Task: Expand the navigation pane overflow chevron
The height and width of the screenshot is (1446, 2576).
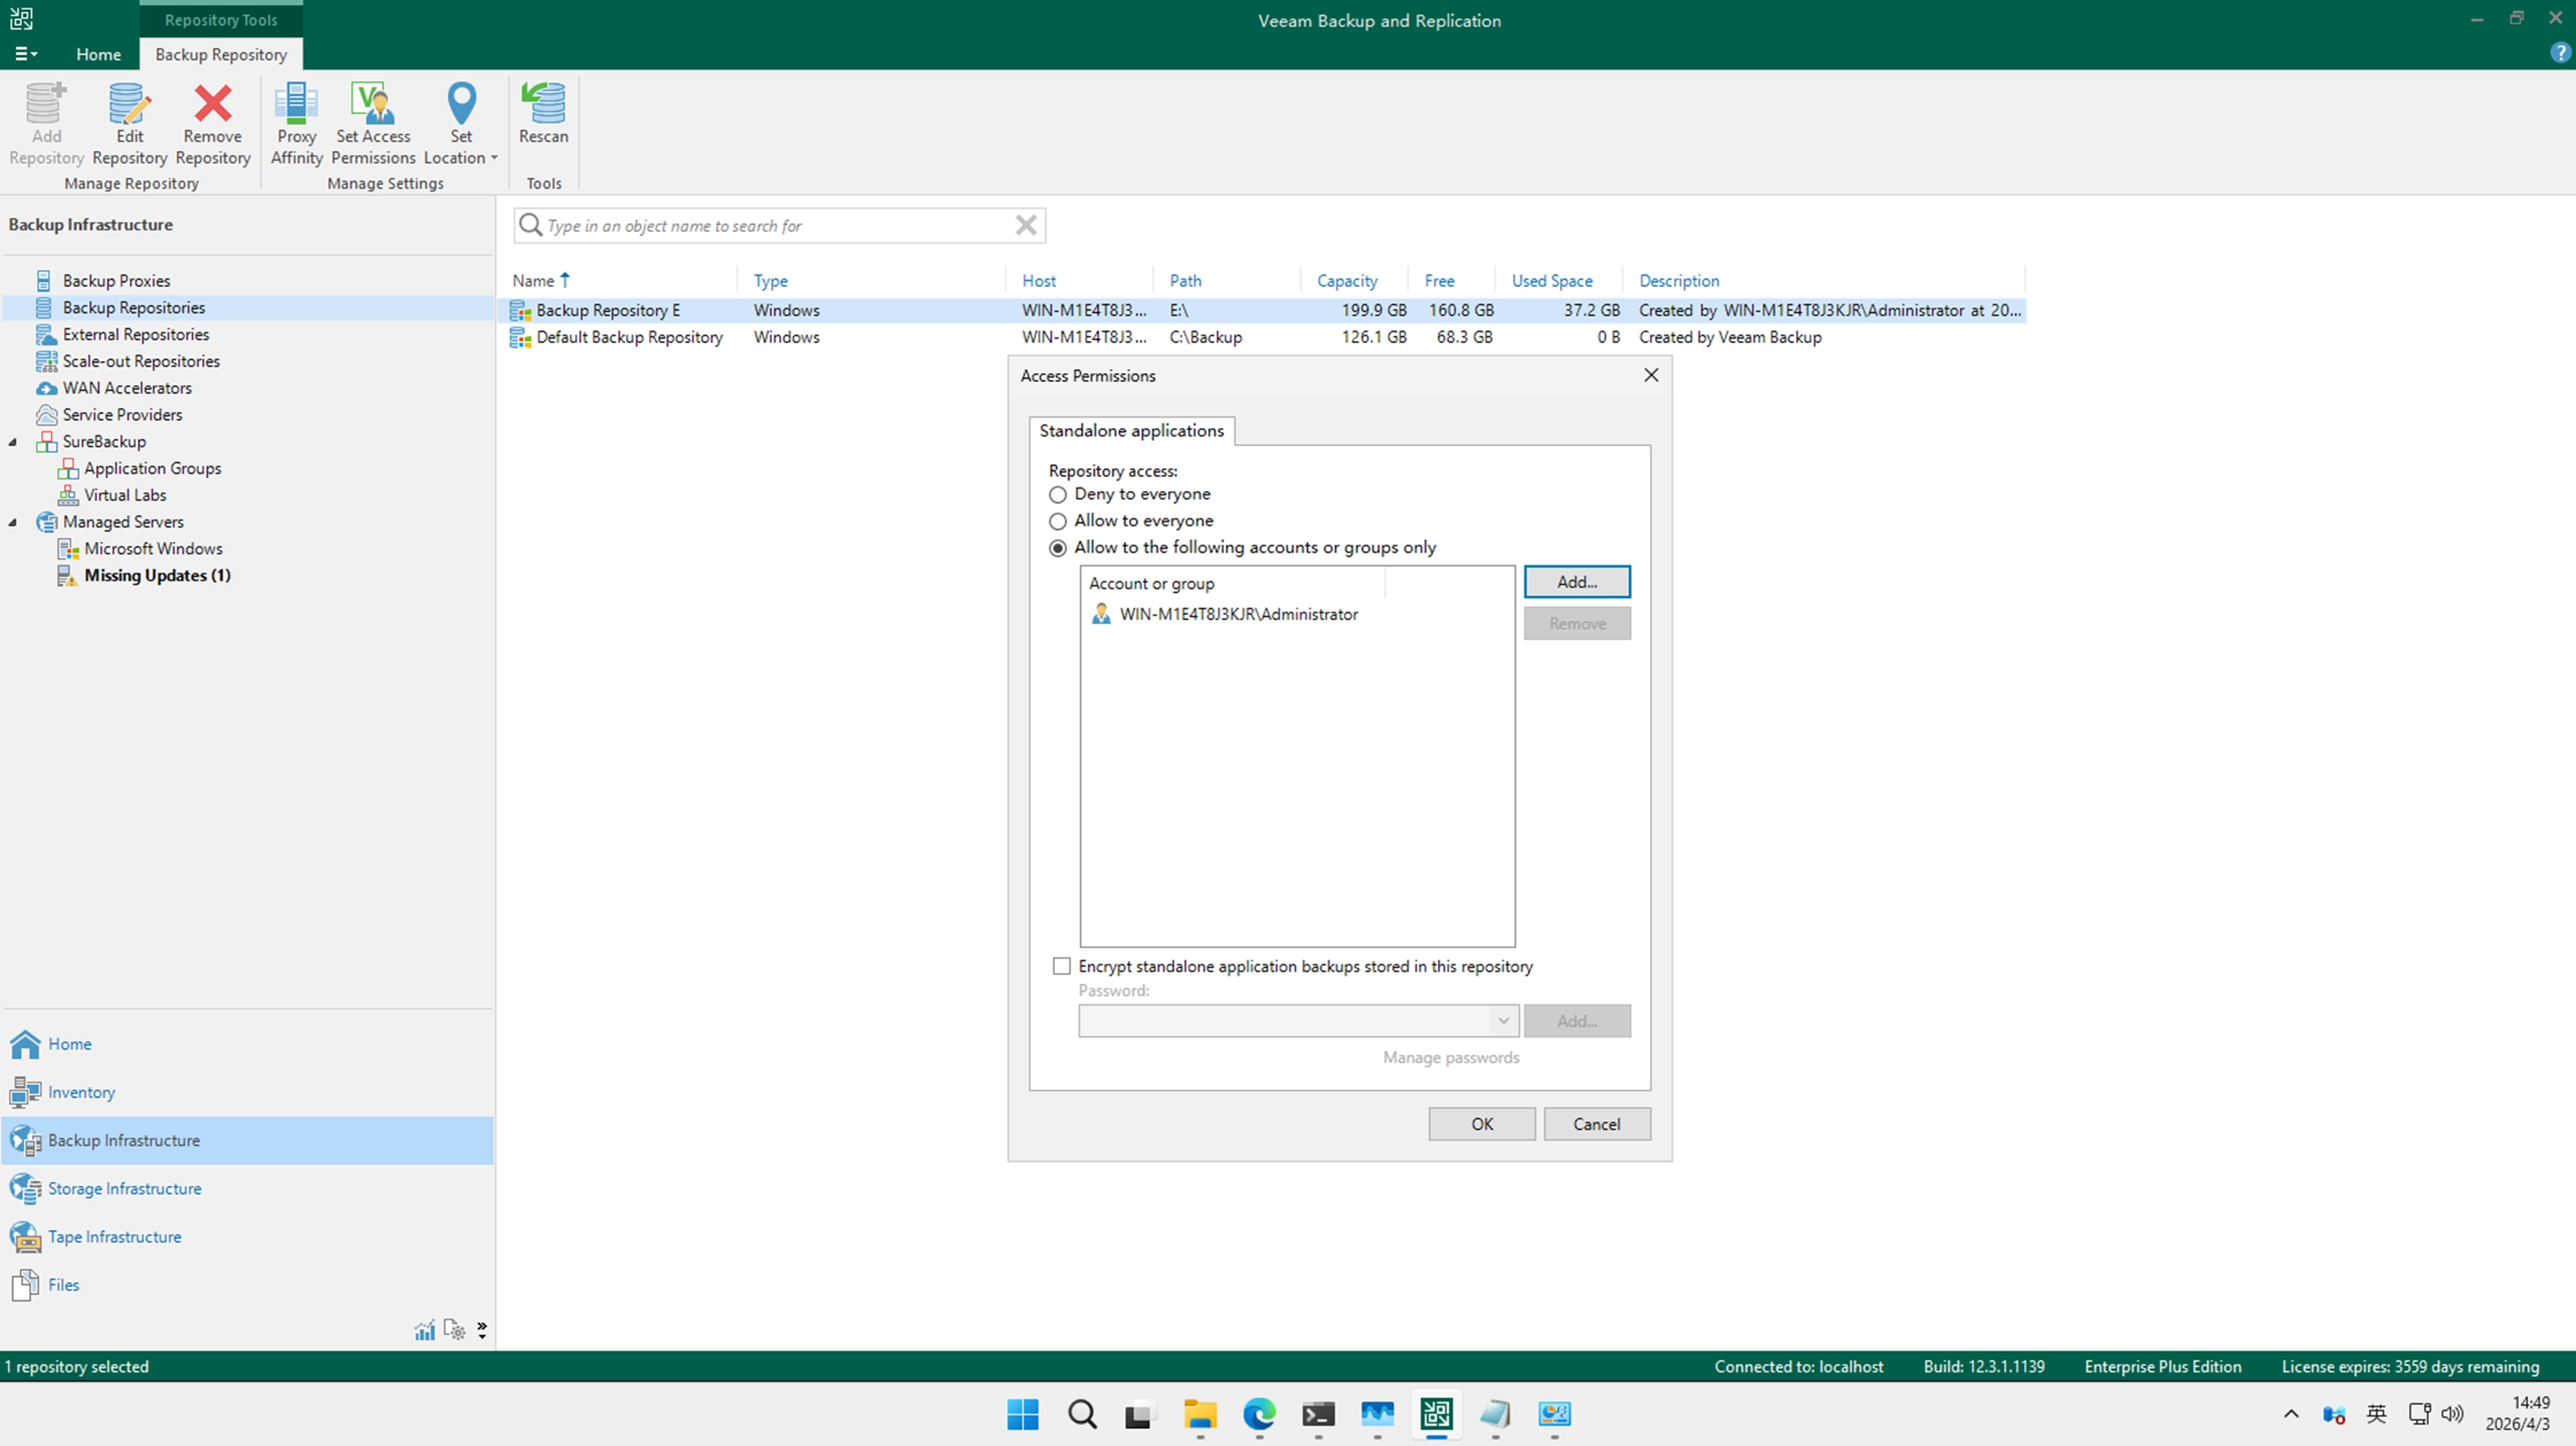Action: pos(482,1330)
